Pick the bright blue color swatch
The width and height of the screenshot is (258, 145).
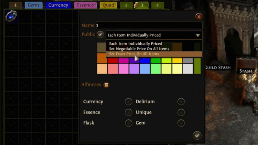[x=145, y=60]
